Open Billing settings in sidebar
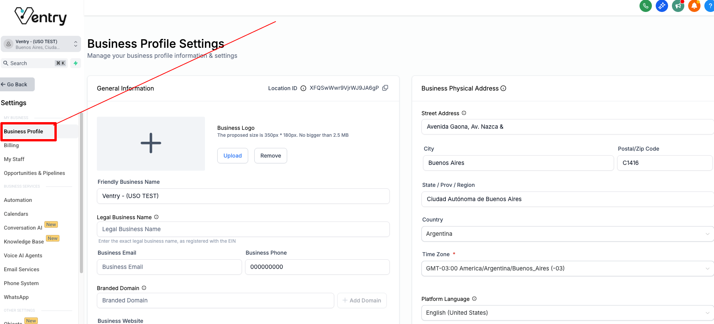Image resolution: width=714 pixels, height=324 pixels. (x=12, y=145)
